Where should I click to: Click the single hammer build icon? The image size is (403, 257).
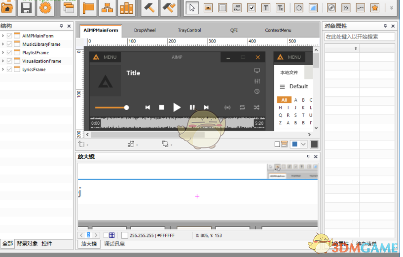(149, 7)
